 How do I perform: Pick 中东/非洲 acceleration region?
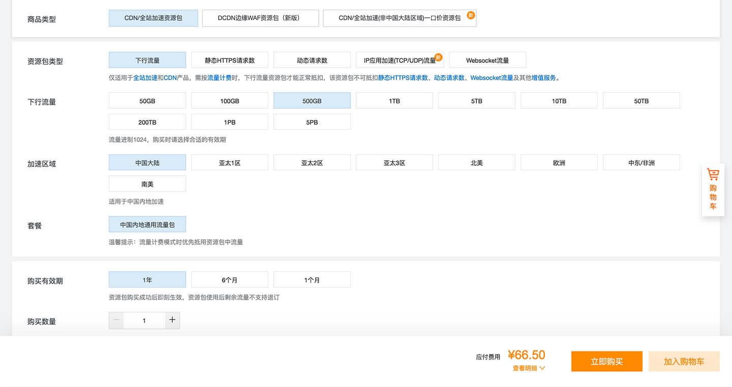[642, 162]
